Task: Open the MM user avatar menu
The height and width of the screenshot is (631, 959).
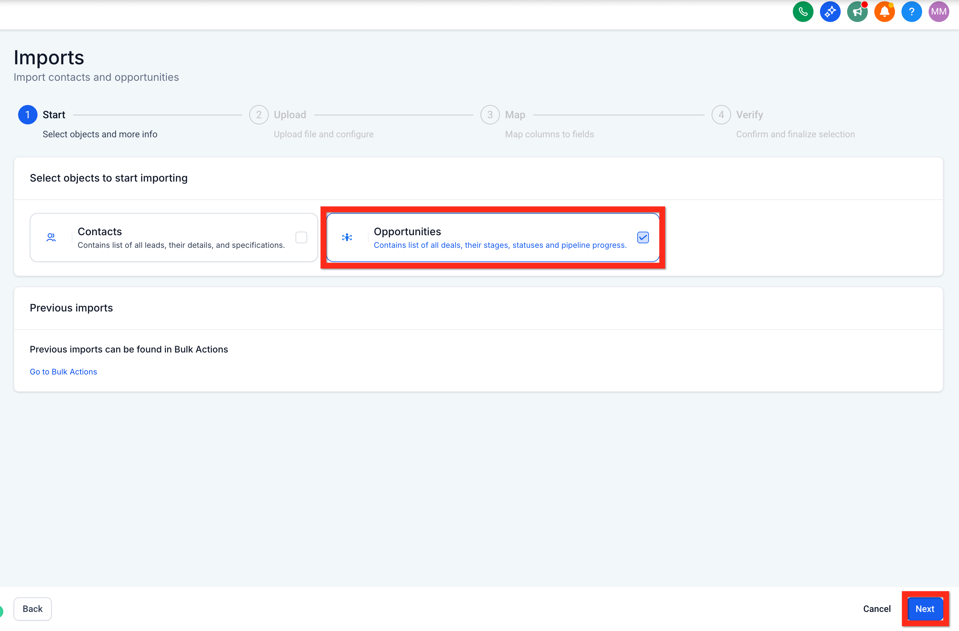Action: coord(938,12)
